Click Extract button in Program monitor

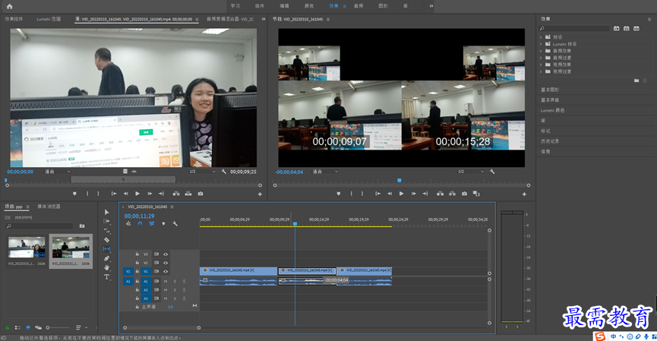452,194
